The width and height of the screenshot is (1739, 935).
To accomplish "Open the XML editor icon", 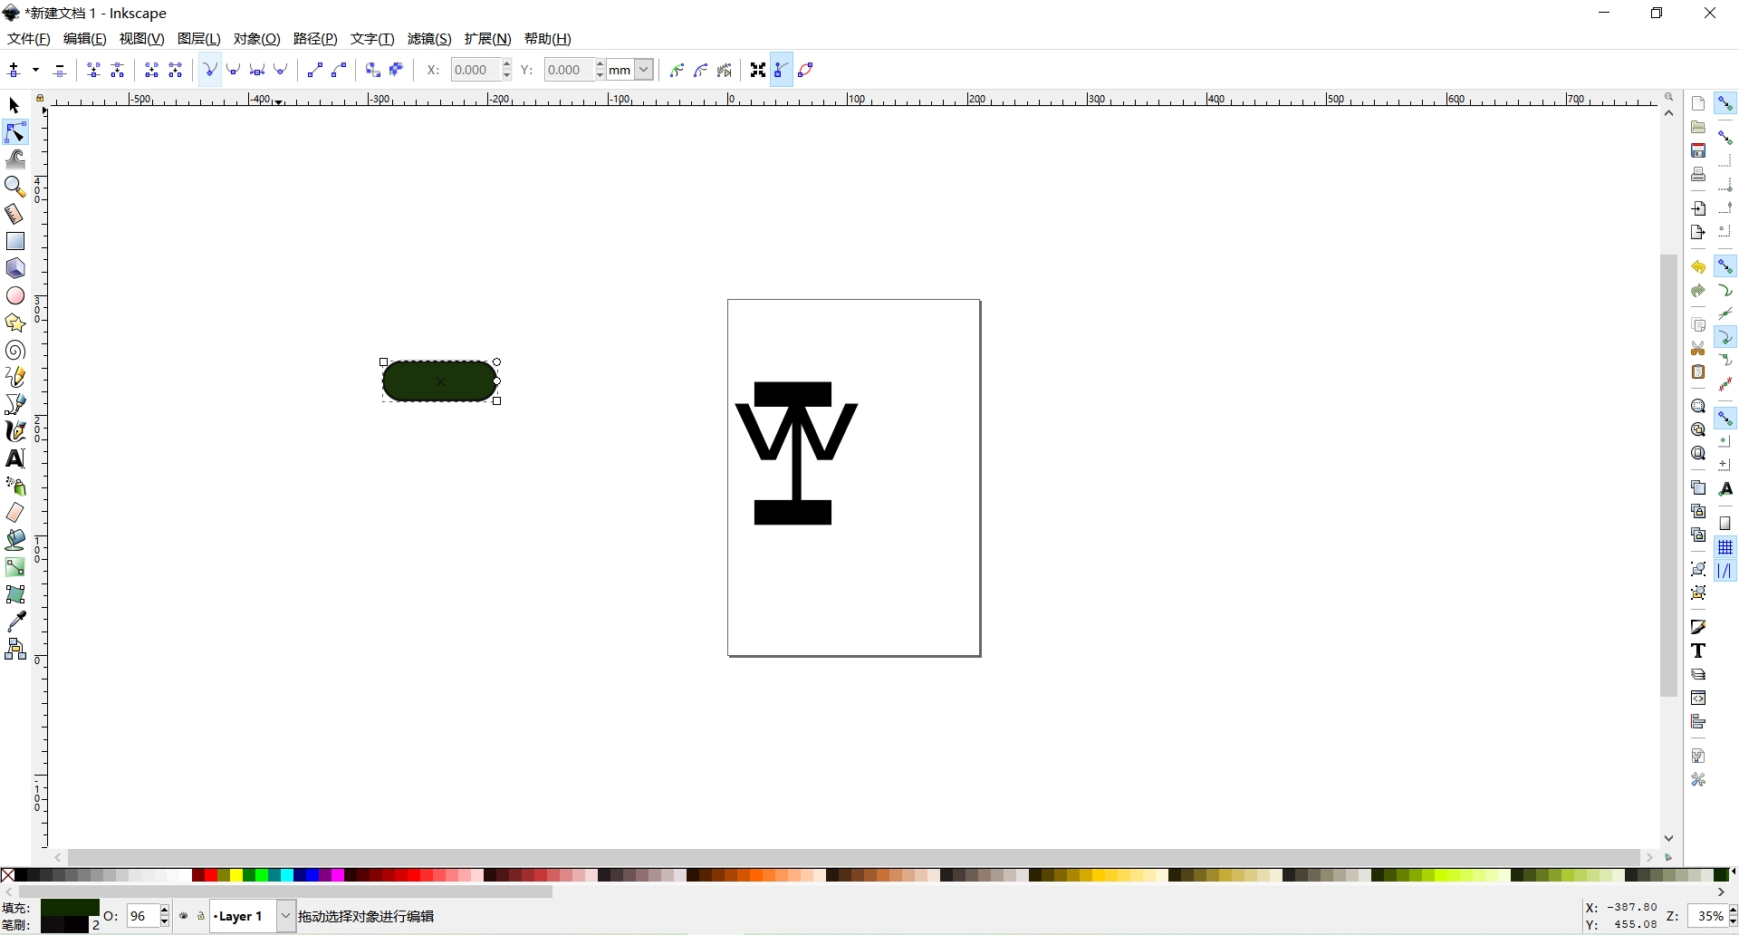I will click(x=1698, y=698).
